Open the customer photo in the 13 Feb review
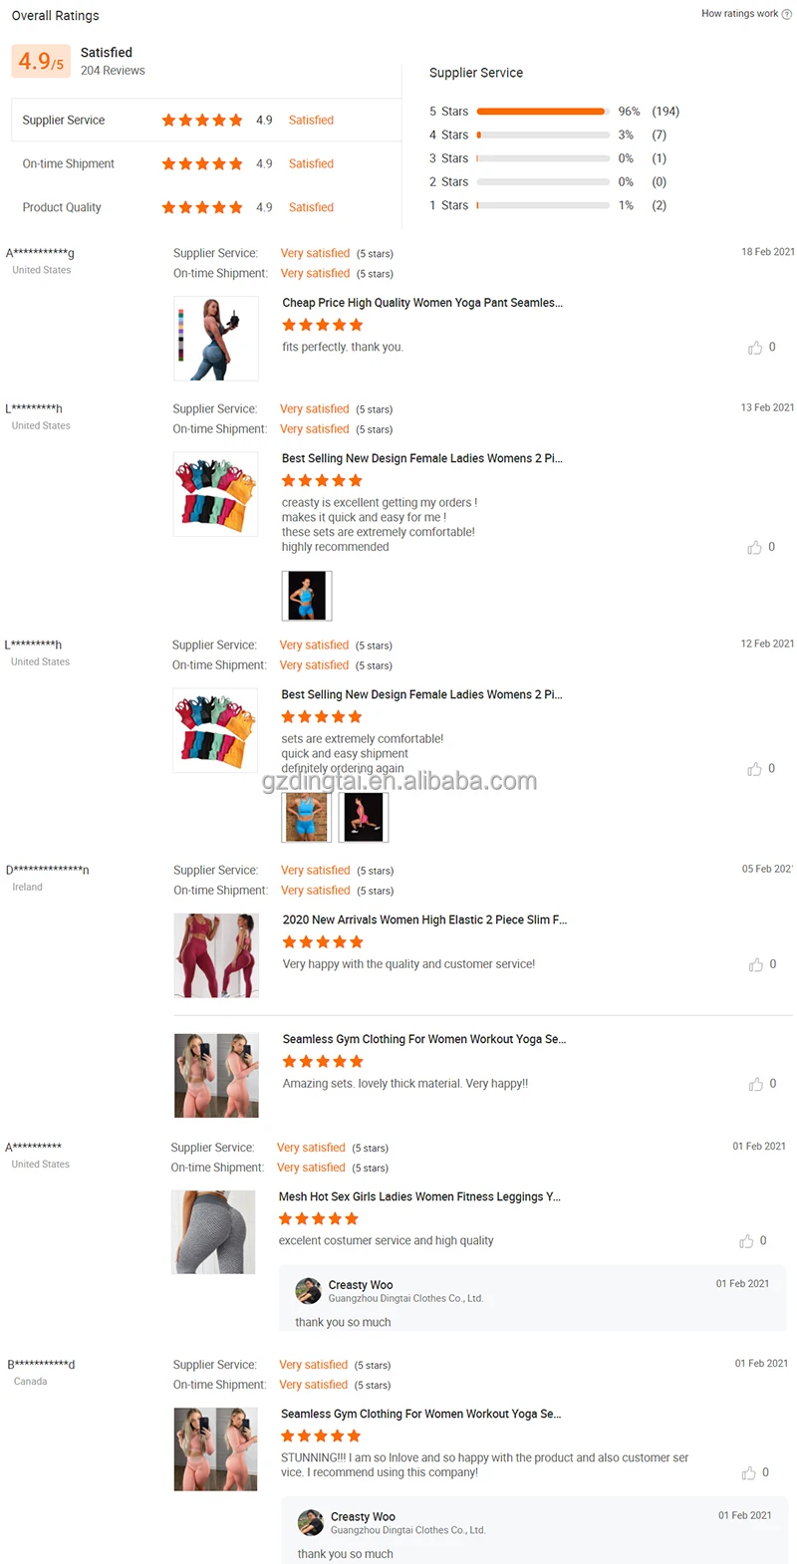797x1564 pixels. click(307, 596)
